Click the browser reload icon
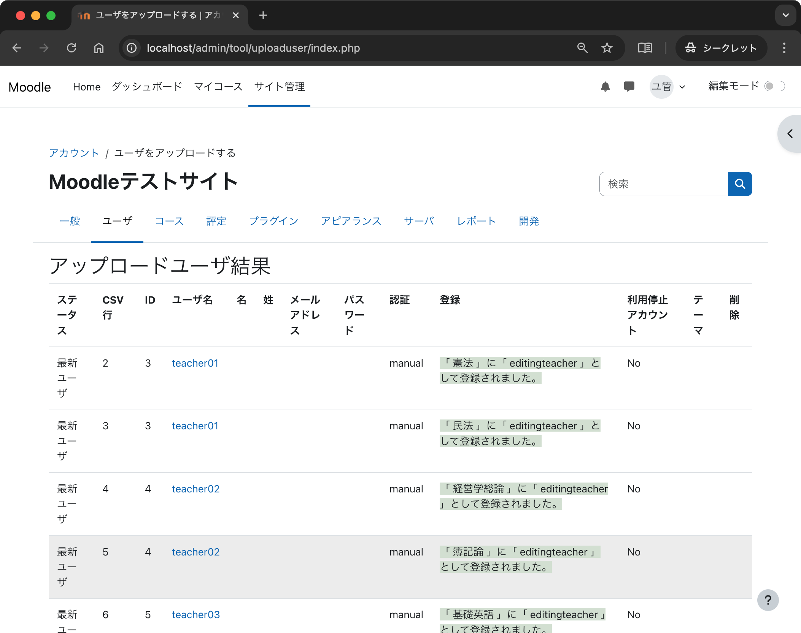This screenshot has height=633, width=801. [x=72, y=48]
